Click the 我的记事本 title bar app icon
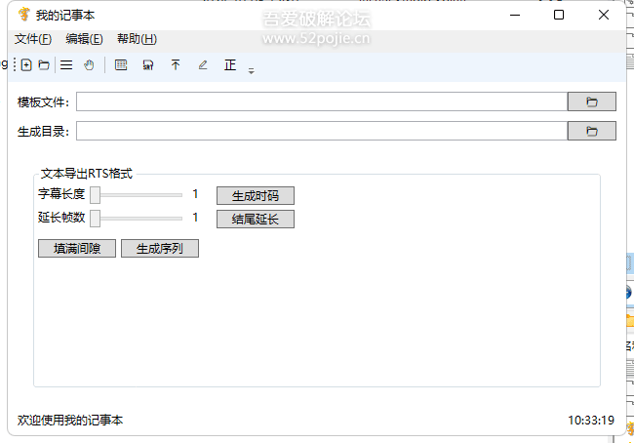The image size is (634, 443). [24, 15]
